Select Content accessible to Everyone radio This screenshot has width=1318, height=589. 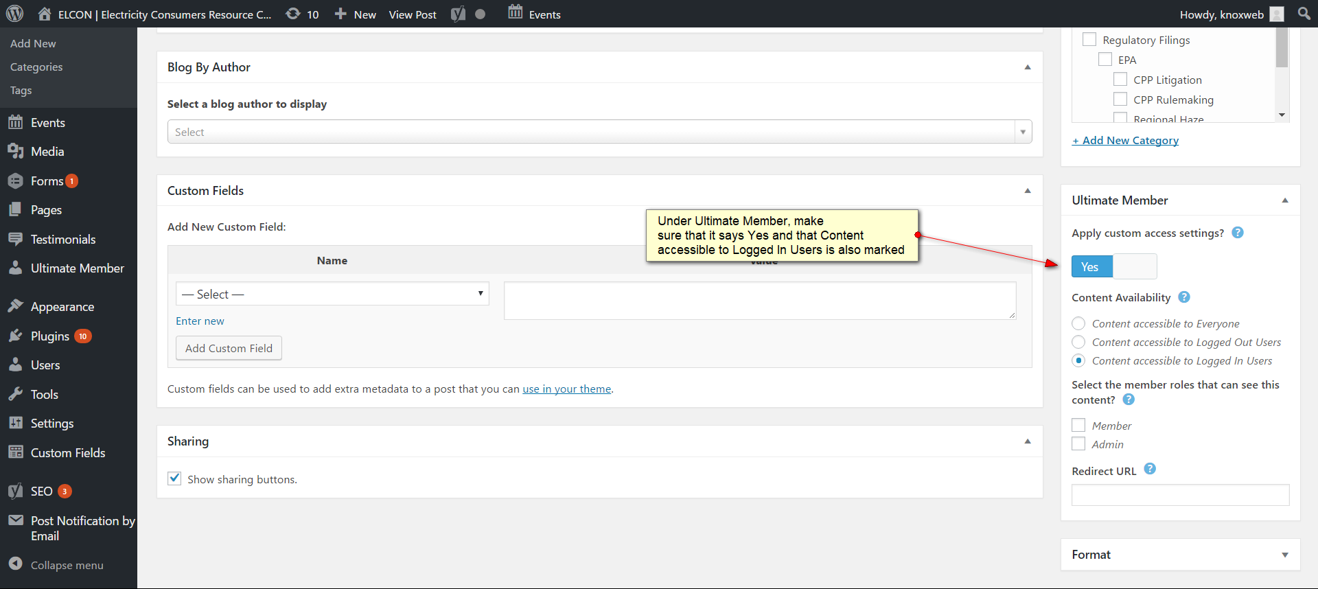[x=1078, y=323]
